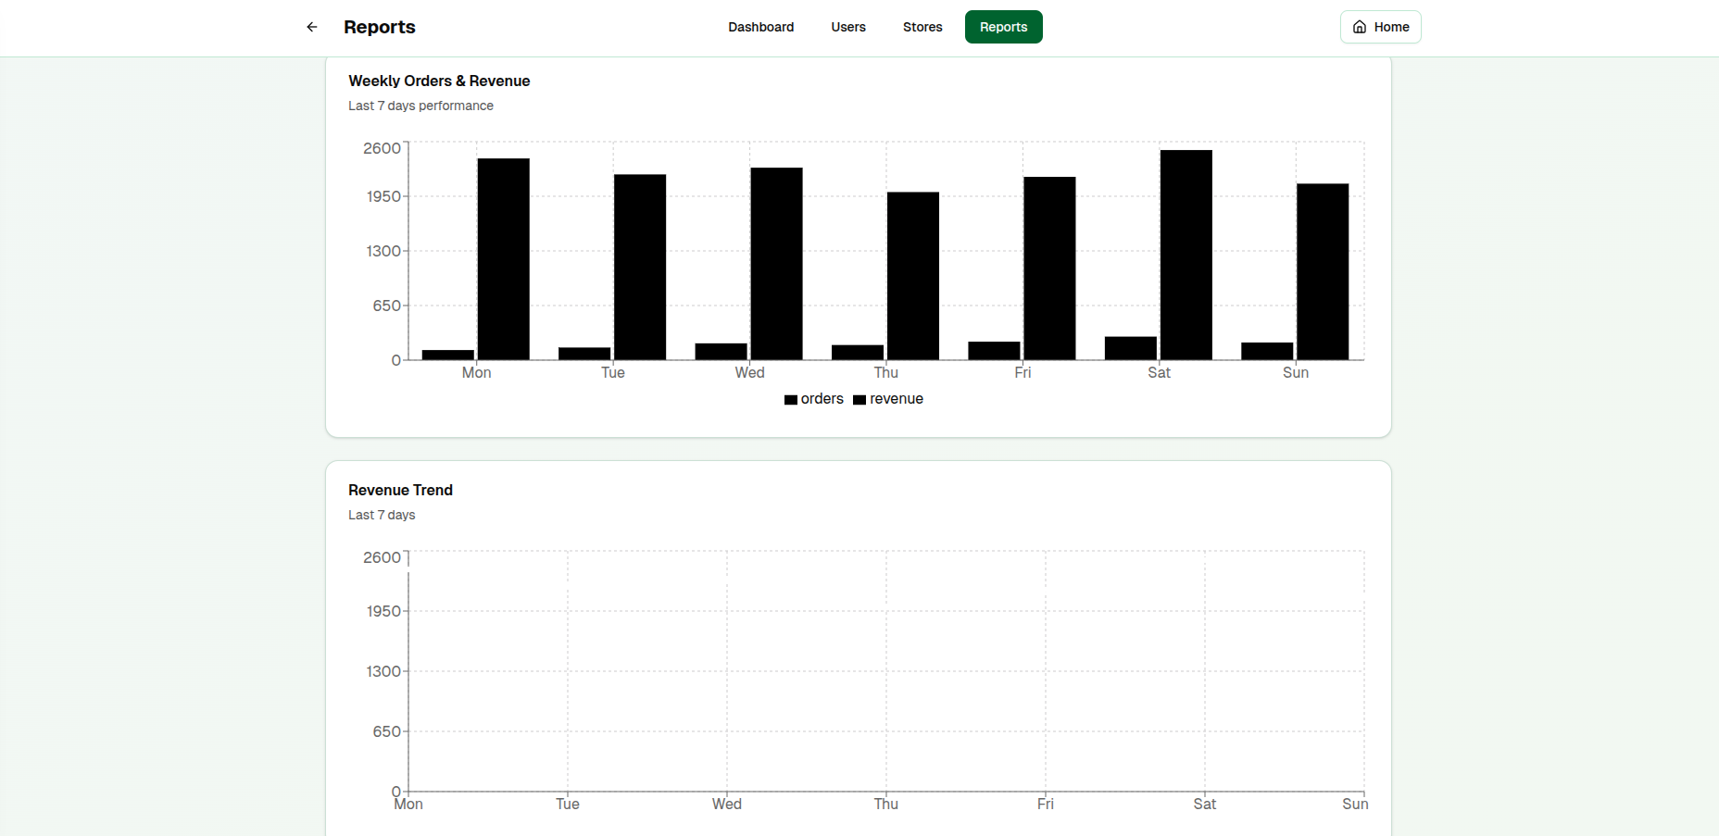
Task: Select the highlighted Reports tab
Action: (x=1003, y=27)
